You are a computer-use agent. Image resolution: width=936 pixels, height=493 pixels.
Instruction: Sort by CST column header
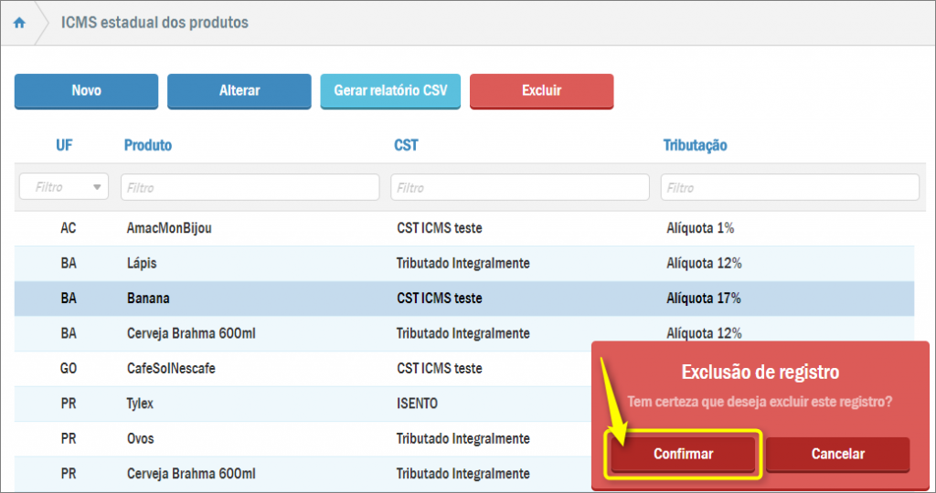(x=406, y=145)
